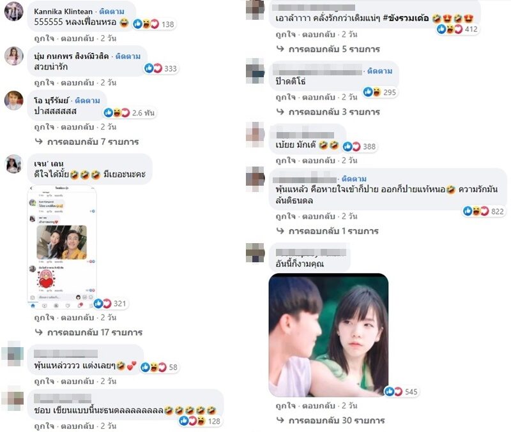Open couple photo in อันนี้ก็งามคุณ comment
Image resolution: width=511 pixels, height=432 pixels.
[x=328, y=335]
